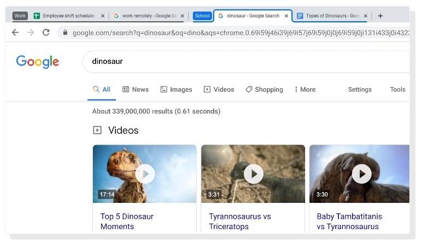The image size is (422, 246).
Task: Play the Tyrannosaurus vs Triceratops video
Action: point(253,174)
